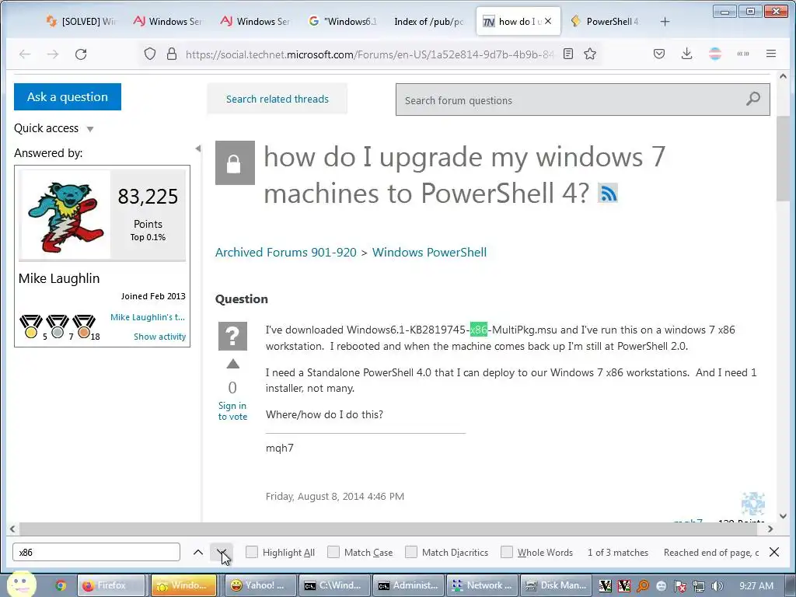Viewport: 796px width, 597px height.
Task: Switch to the PowerShell 4 tab
Action: tap(605, 21)
